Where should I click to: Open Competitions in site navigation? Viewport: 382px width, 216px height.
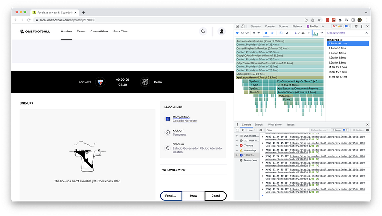click(x=99, y=32)
